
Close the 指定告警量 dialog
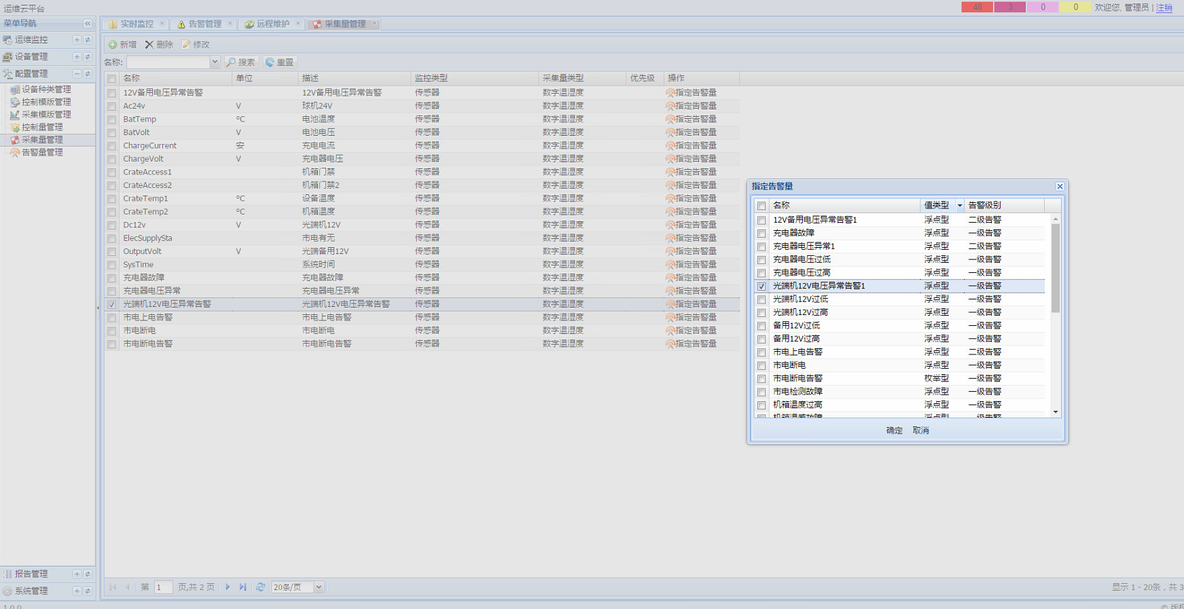click(1060, 186)
